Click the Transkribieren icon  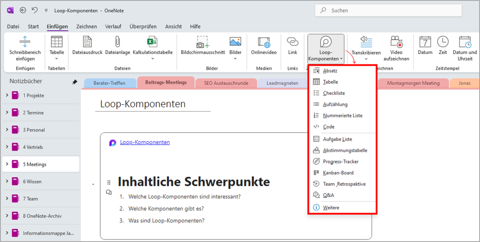pos(366,43)
